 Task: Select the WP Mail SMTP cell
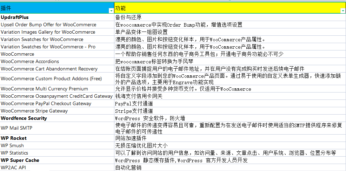(57, 128)
